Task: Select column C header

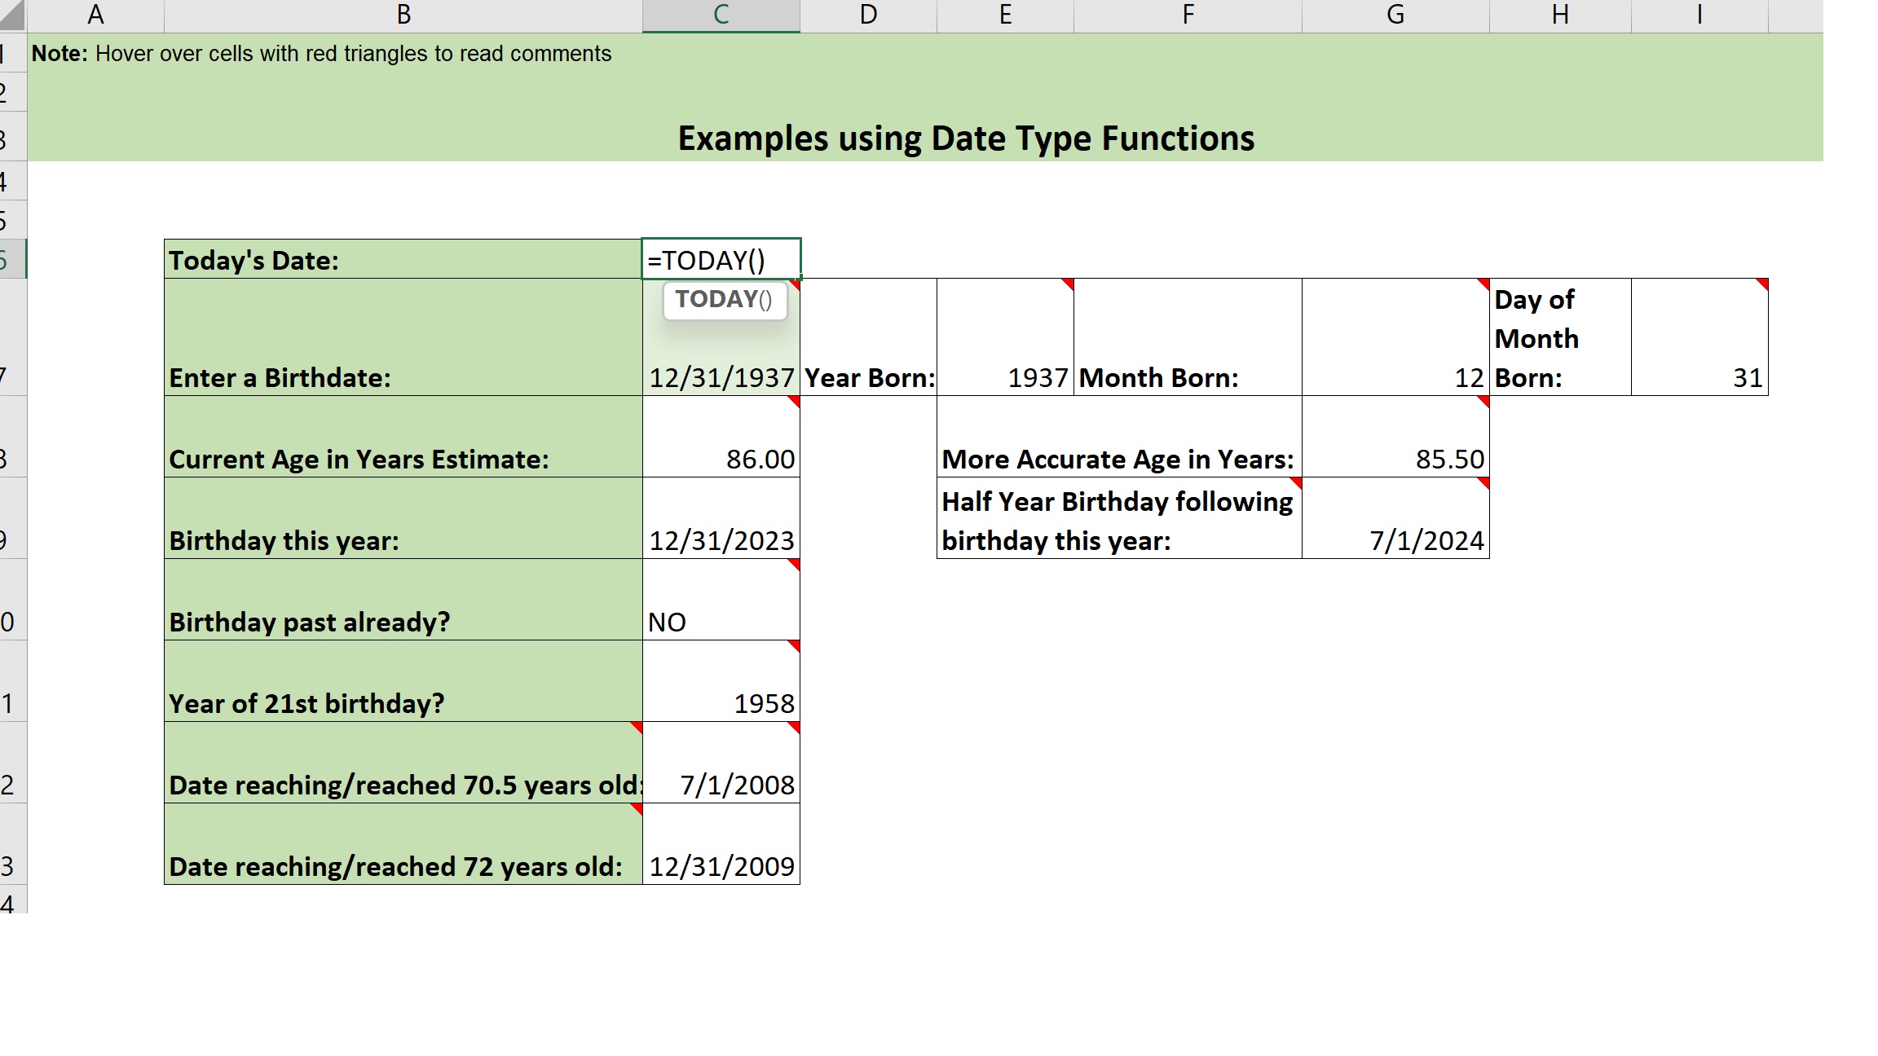Action: (721, 15)
